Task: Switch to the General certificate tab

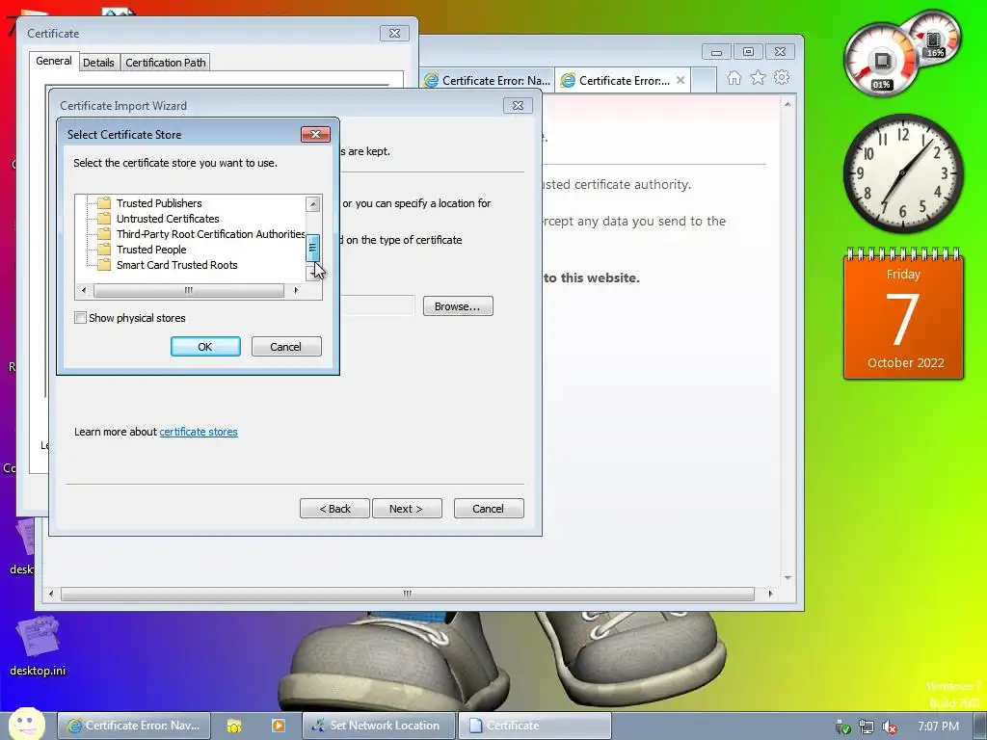Action: click(x=54, y=61)
